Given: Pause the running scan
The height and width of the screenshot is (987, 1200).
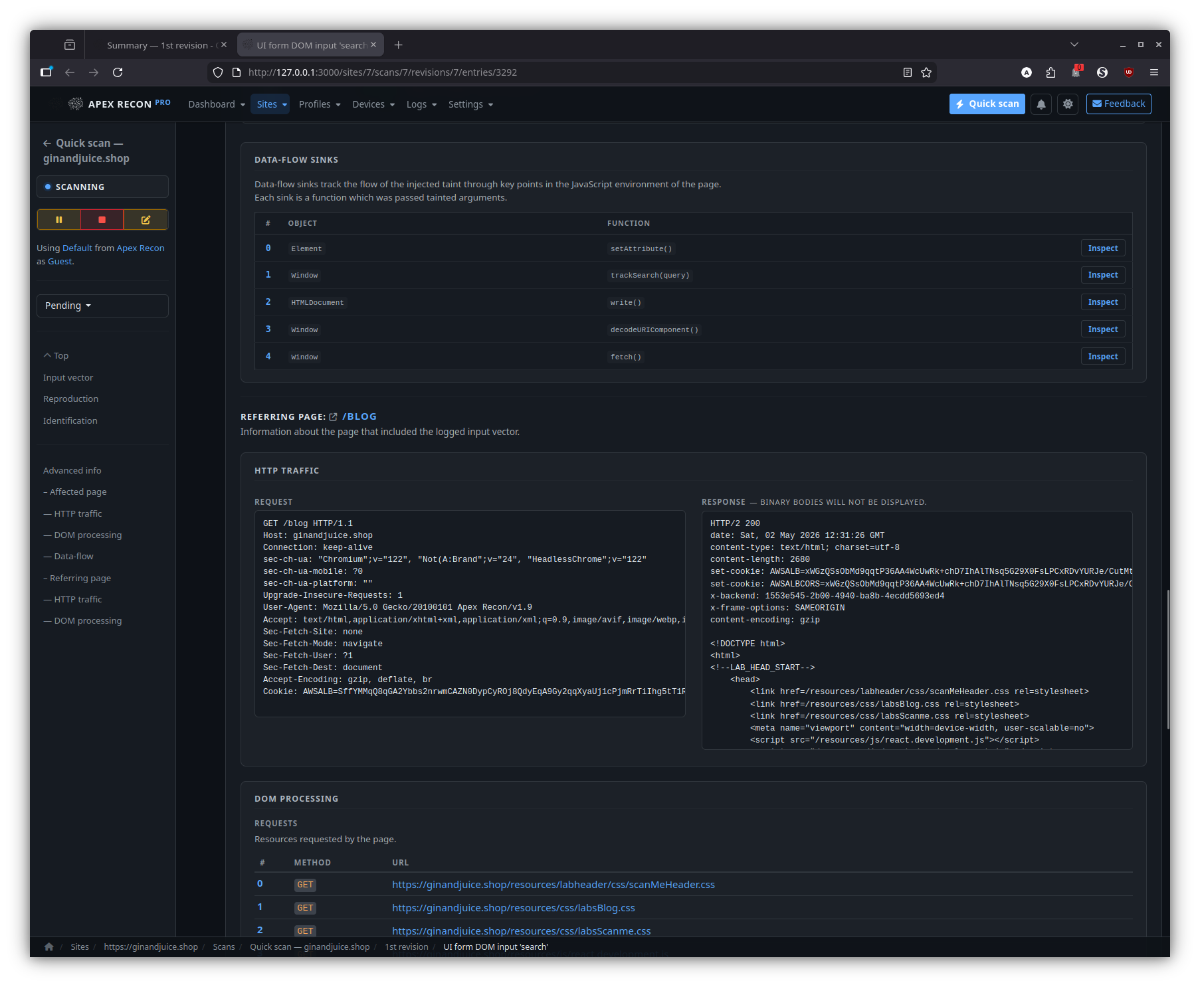Looking at the screenshot, I should 59,220.
